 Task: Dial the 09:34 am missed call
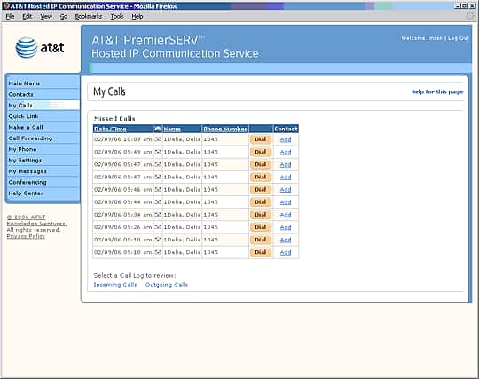[x=261, y=215]
